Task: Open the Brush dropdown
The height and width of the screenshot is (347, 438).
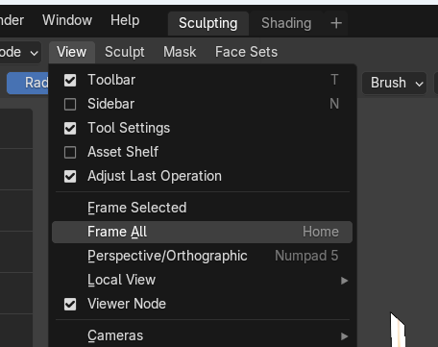Action: (395, 83)
